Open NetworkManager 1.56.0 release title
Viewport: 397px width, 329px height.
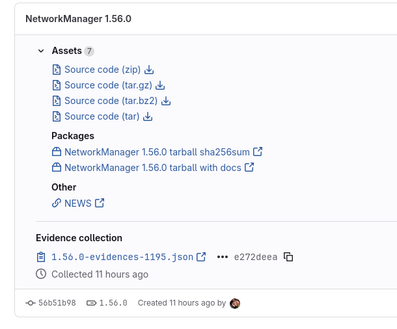(x=78, y=19)
